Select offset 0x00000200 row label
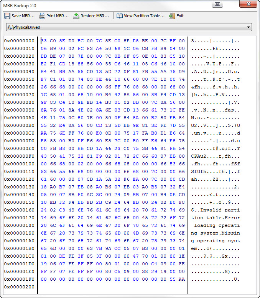The image size is (260, 298). (x=19, y=287)
